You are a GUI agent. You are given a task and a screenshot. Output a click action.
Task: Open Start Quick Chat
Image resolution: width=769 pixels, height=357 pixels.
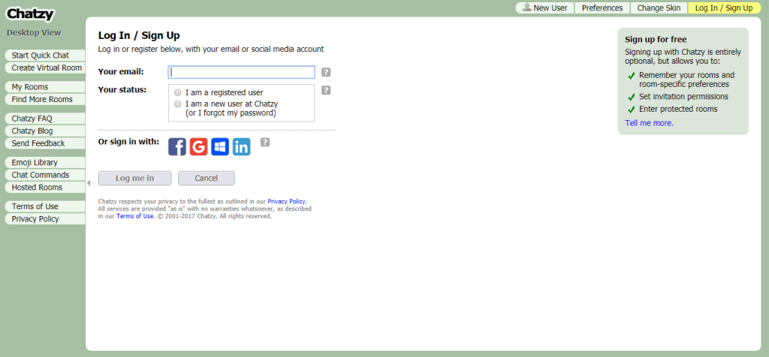click(x=45, y=55)
